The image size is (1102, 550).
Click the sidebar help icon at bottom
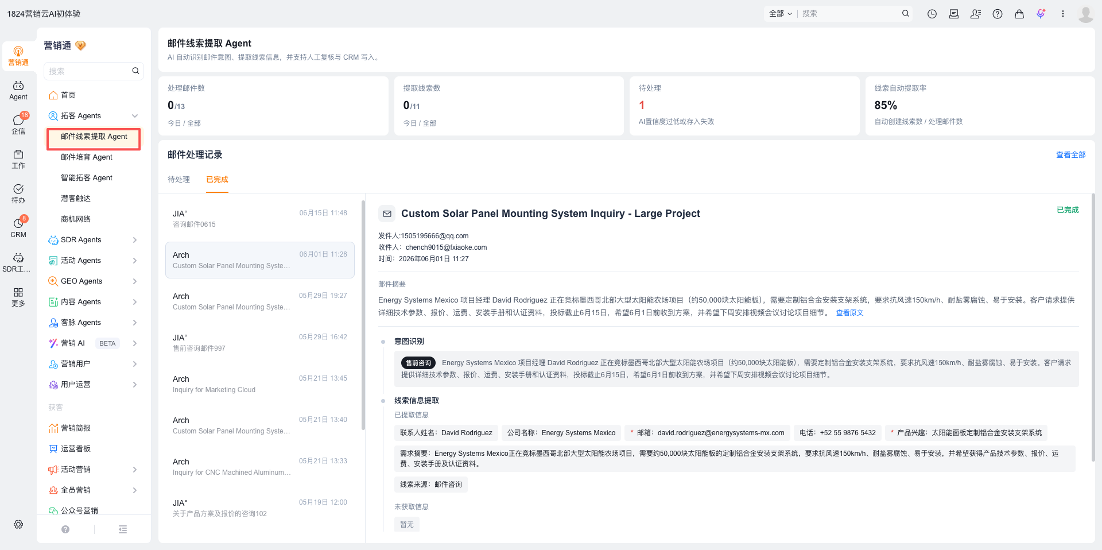(x=65, y=529)
